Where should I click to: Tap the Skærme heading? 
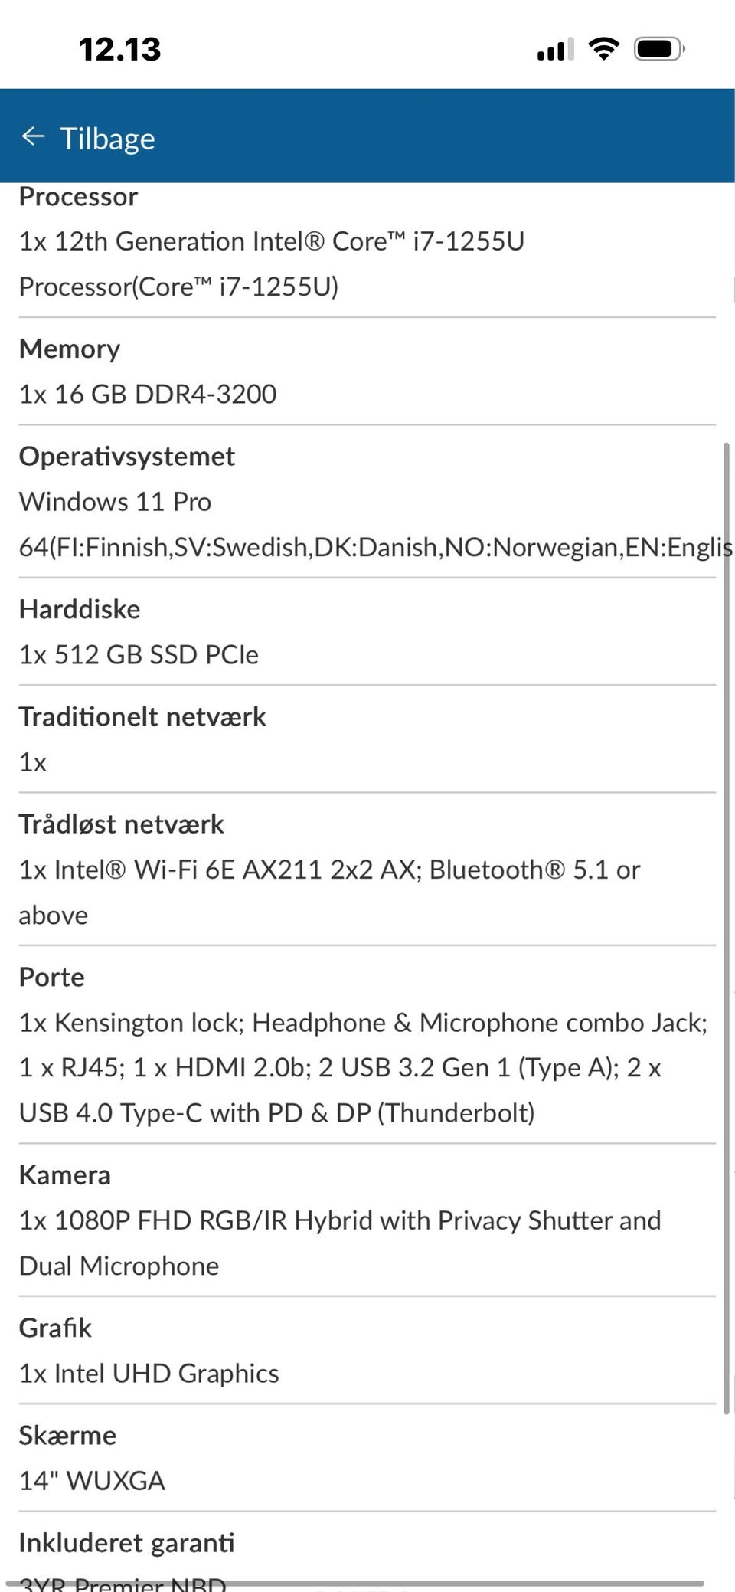point(67,1436)
